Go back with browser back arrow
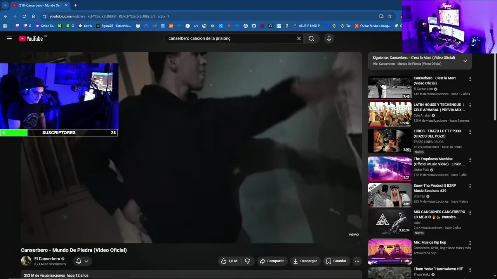 (5, 16)
